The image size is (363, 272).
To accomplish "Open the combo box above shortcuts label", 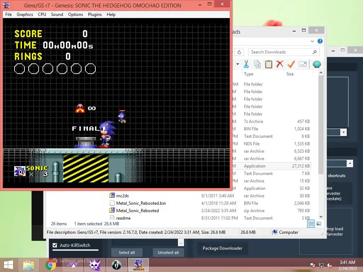I will pyautogui.click(x=350, y=163).
